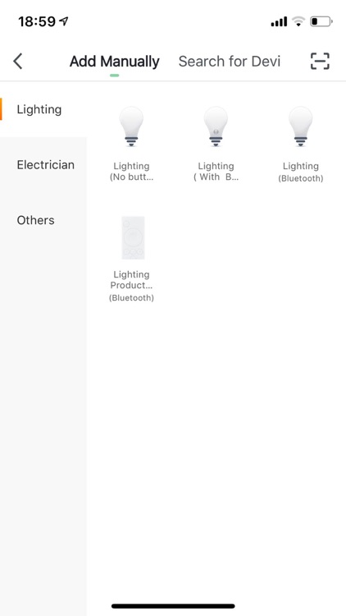Select the Lighting Product Bluetooth remote icon
Image resolution: width=346 pixels, height=616 pixels.
point(133,237)
